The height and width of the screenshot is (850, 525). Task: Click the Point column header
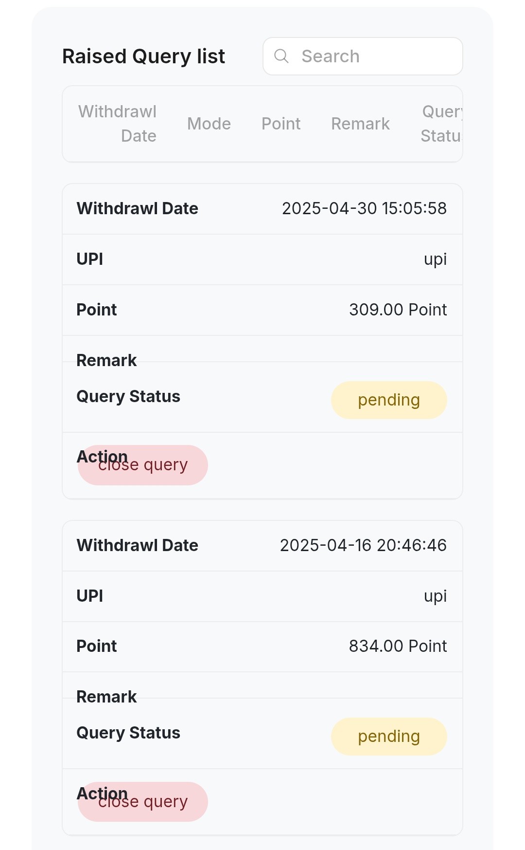(281, 124)
